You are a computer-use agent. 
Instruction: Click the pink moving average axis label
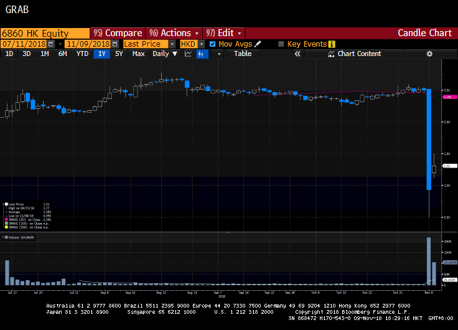(450, 97)
